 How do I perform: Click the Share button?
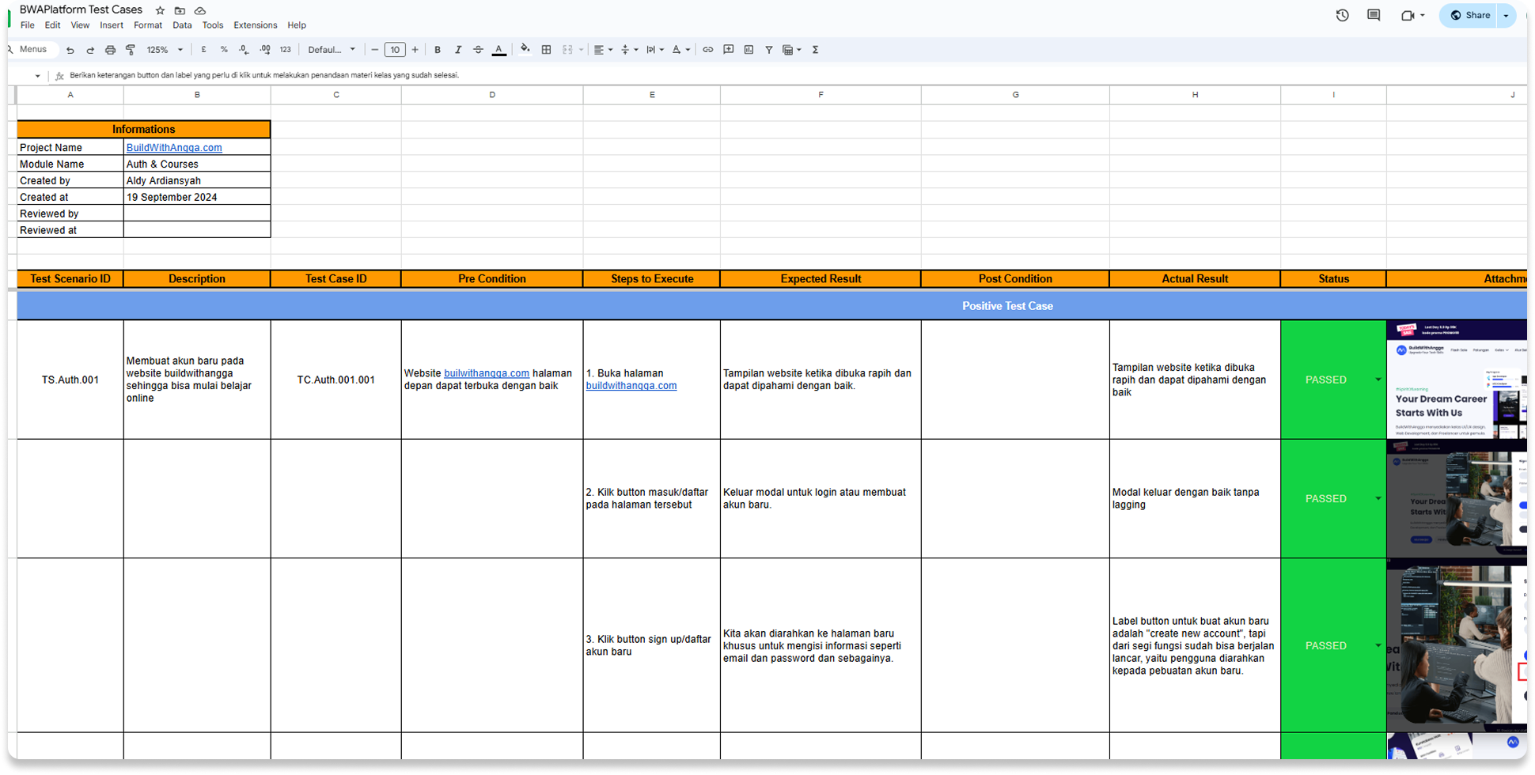pos(1469,15)
